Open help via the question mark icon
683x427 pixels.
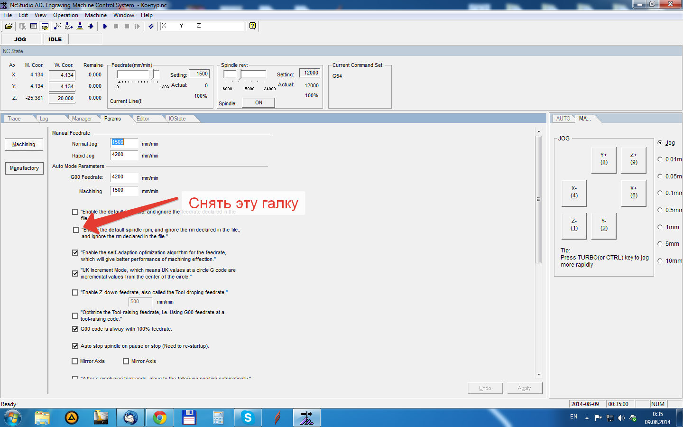[x=253, y=26]
